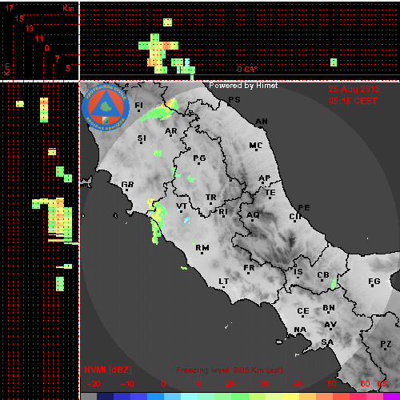Click the 13 km height axis label
Viewport: 400px width, 400px height.
click(30, 28)
